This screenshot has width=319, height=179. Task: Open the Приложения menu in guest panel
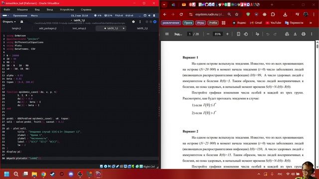pos(20,15)
